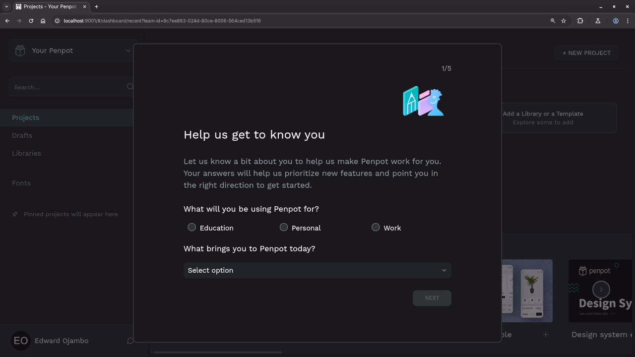635x357 pixels.
Task: Open the Projects sidebar item
Action: pyautogui.click(x=66, y=118)
